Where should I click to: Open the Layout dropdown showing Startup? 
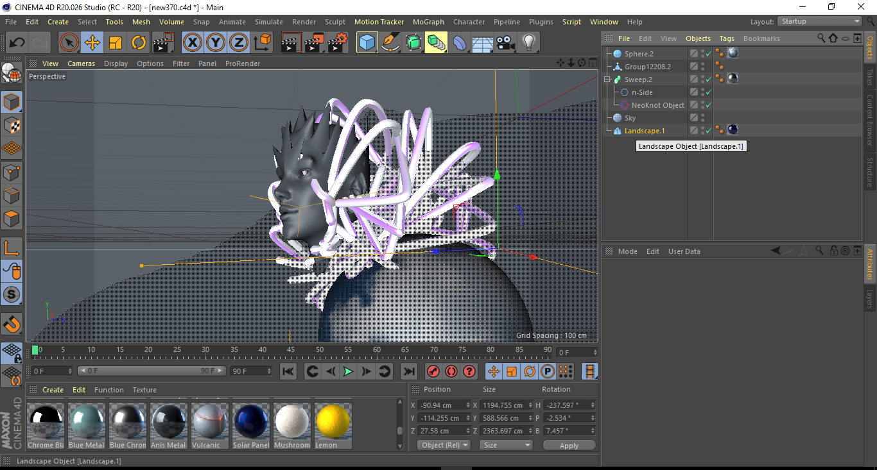pos(820,21)
